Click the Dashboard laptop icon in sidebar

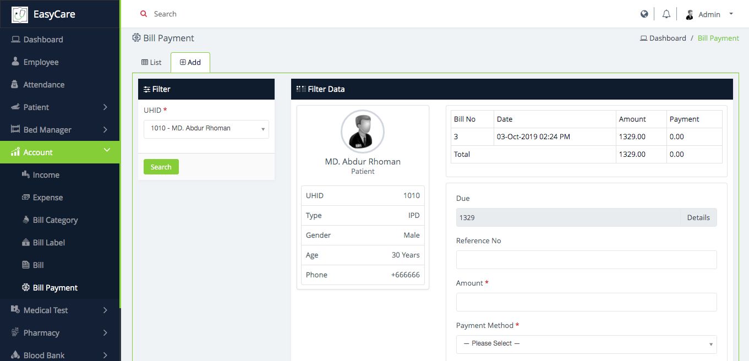(16, 40)
